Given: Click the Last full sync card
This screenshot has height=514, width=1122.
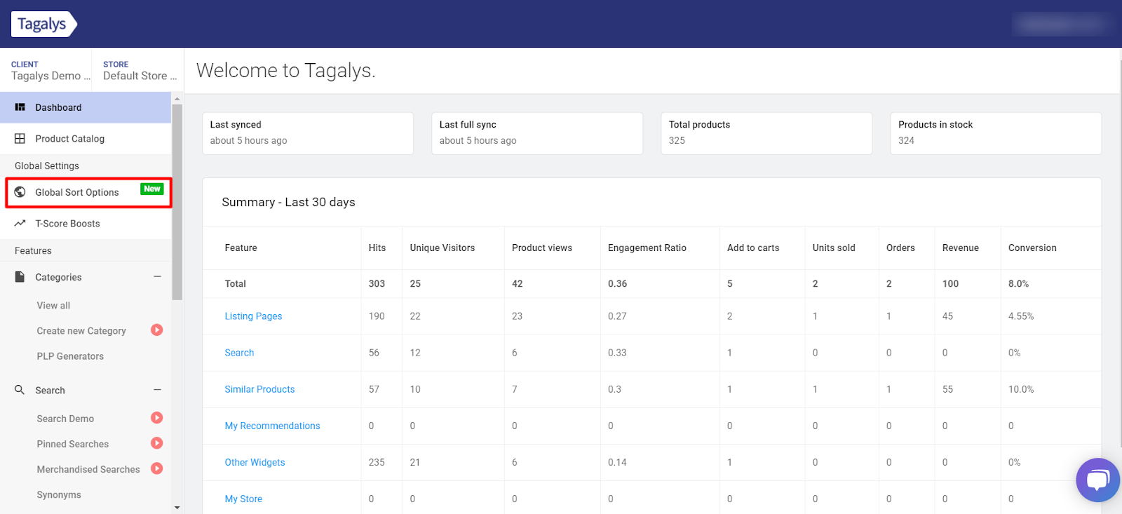Looking at the screenshot, I should (537, 133).
